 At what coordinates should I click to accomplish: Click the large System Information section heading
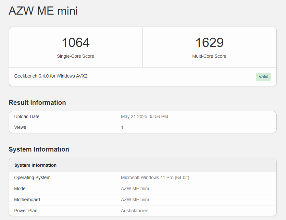click(39, 149)
